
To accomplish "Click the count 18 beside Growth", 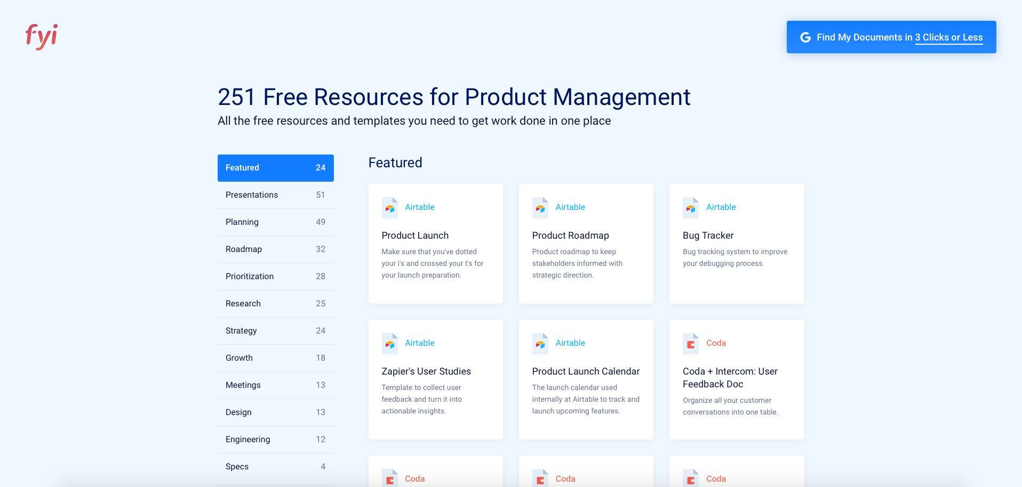I will pyautogui.click(x=321, y=358).
